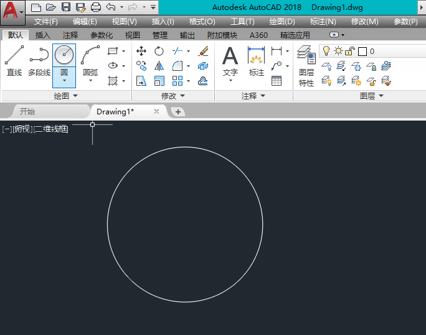This screenshot has width=426, height=335.
Task: Close the Drawing1 file tab
Action: pos(156,111)
